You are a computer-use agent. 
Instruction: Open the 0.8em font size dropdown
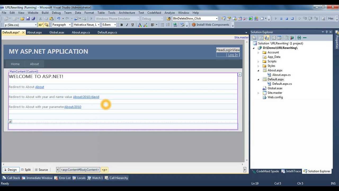pos(115,25)
